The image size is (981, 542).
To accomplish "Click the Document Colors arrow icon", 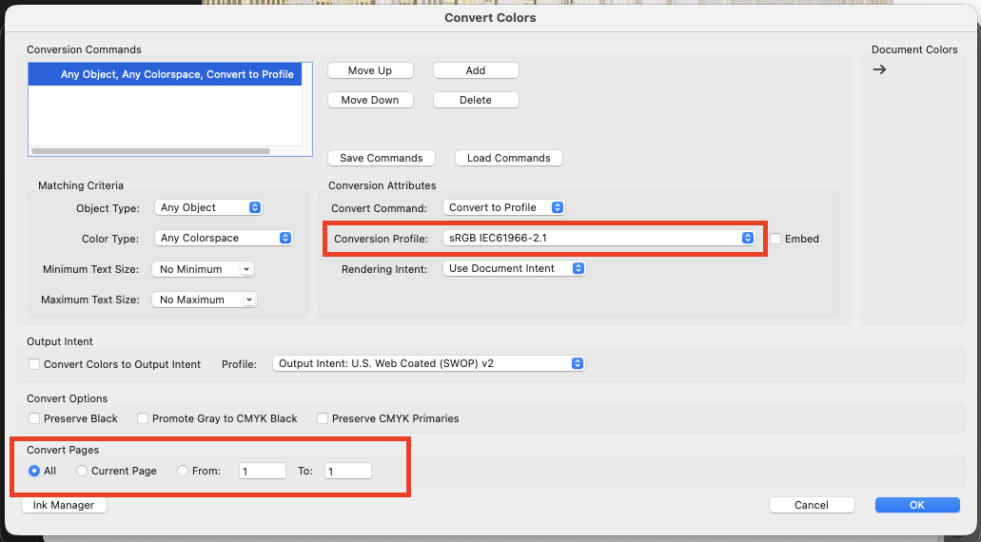I will (x=879, y=69).
